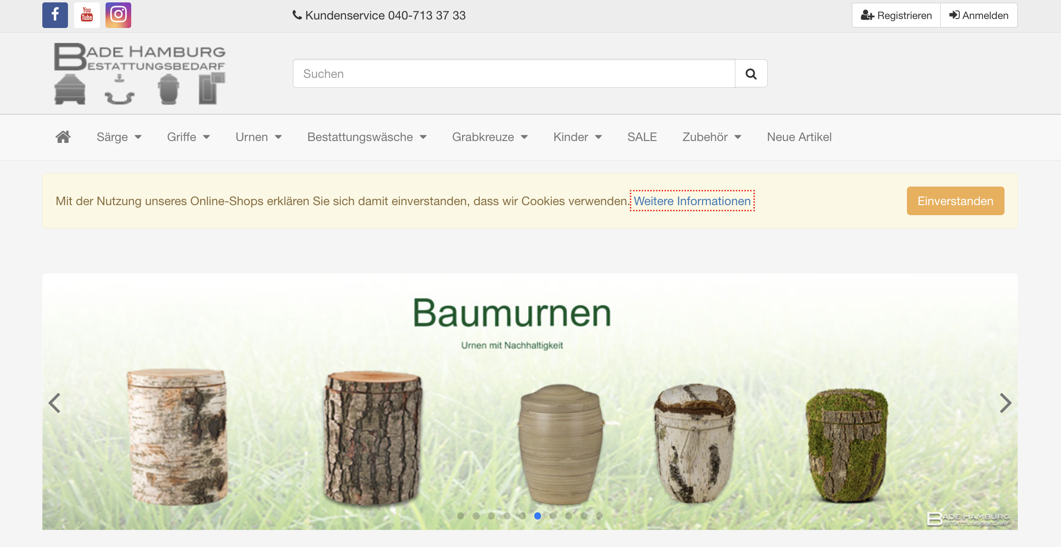This screenshot has width=1061, height=547.
Task: Select the last carousel indicator dot
Action: point(599,516)
